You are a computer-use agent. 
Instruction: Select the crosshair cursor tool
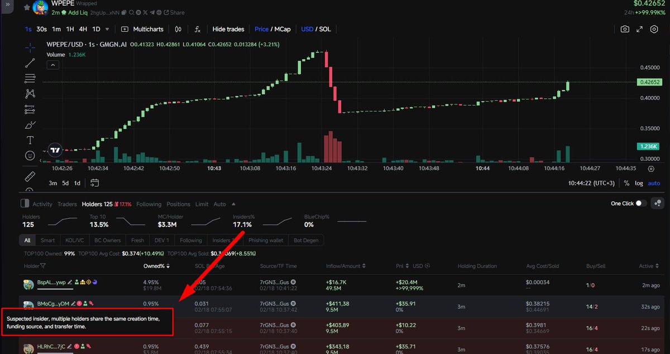30,47
